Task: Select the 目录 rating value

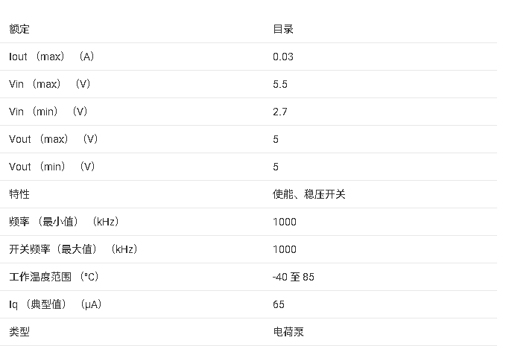Action: pyautogui.click(x=283, y=29)
